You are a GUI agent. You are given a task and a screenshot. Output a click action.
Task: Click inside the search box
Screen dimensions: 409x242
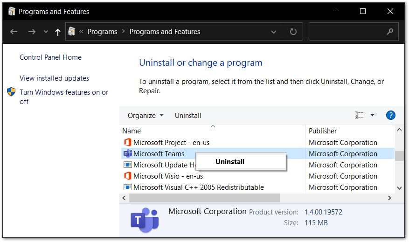point(354,32)
